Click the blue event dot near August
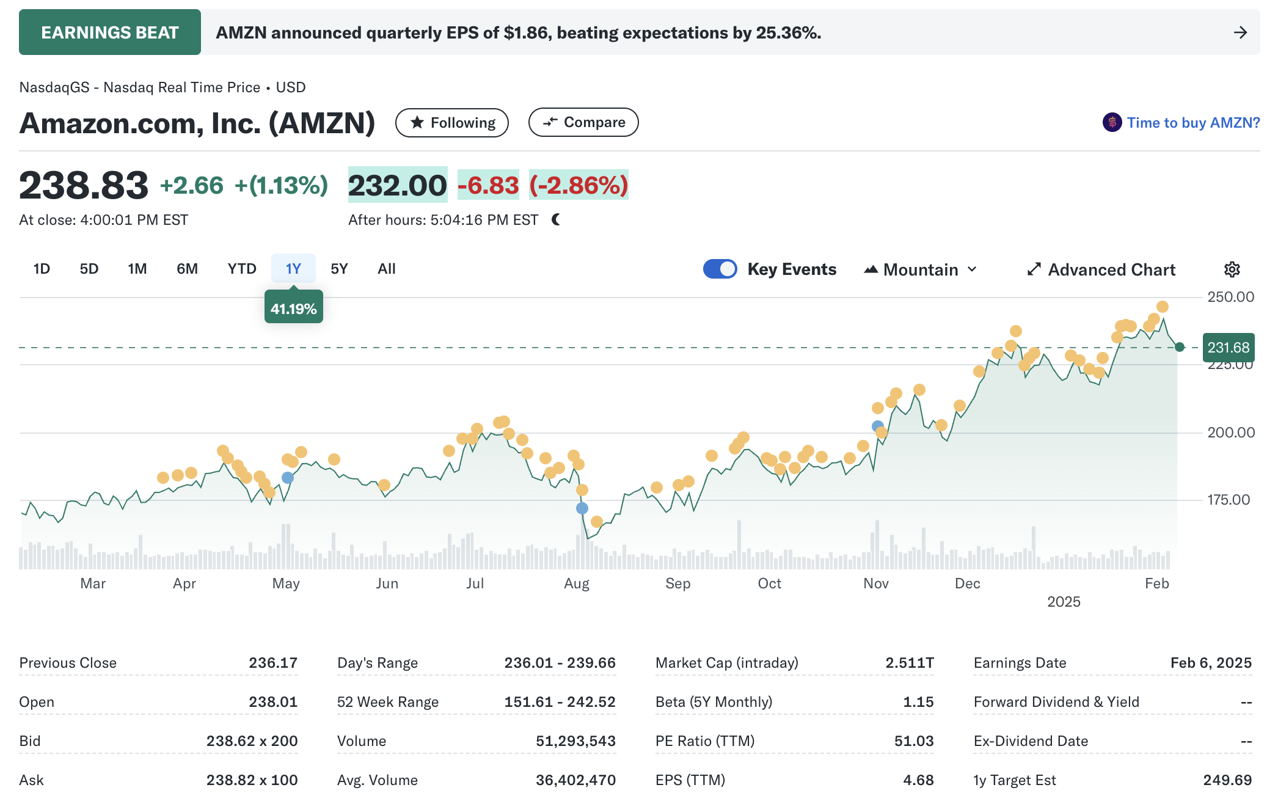1278x804 pixels. tap(582, 508)
